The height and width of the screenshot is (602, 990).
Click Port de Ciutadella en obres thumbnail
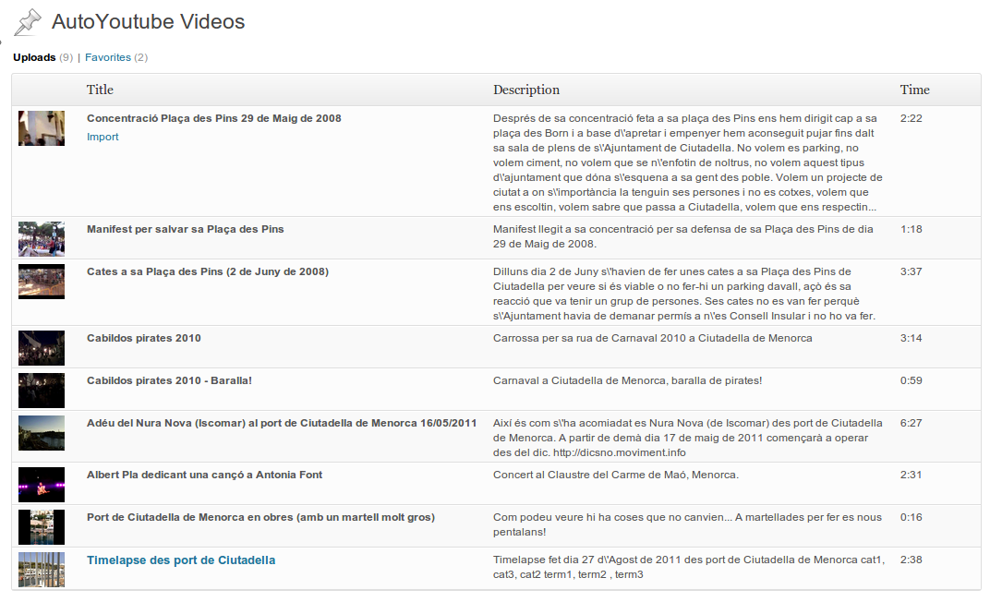[x=42, y=527]
